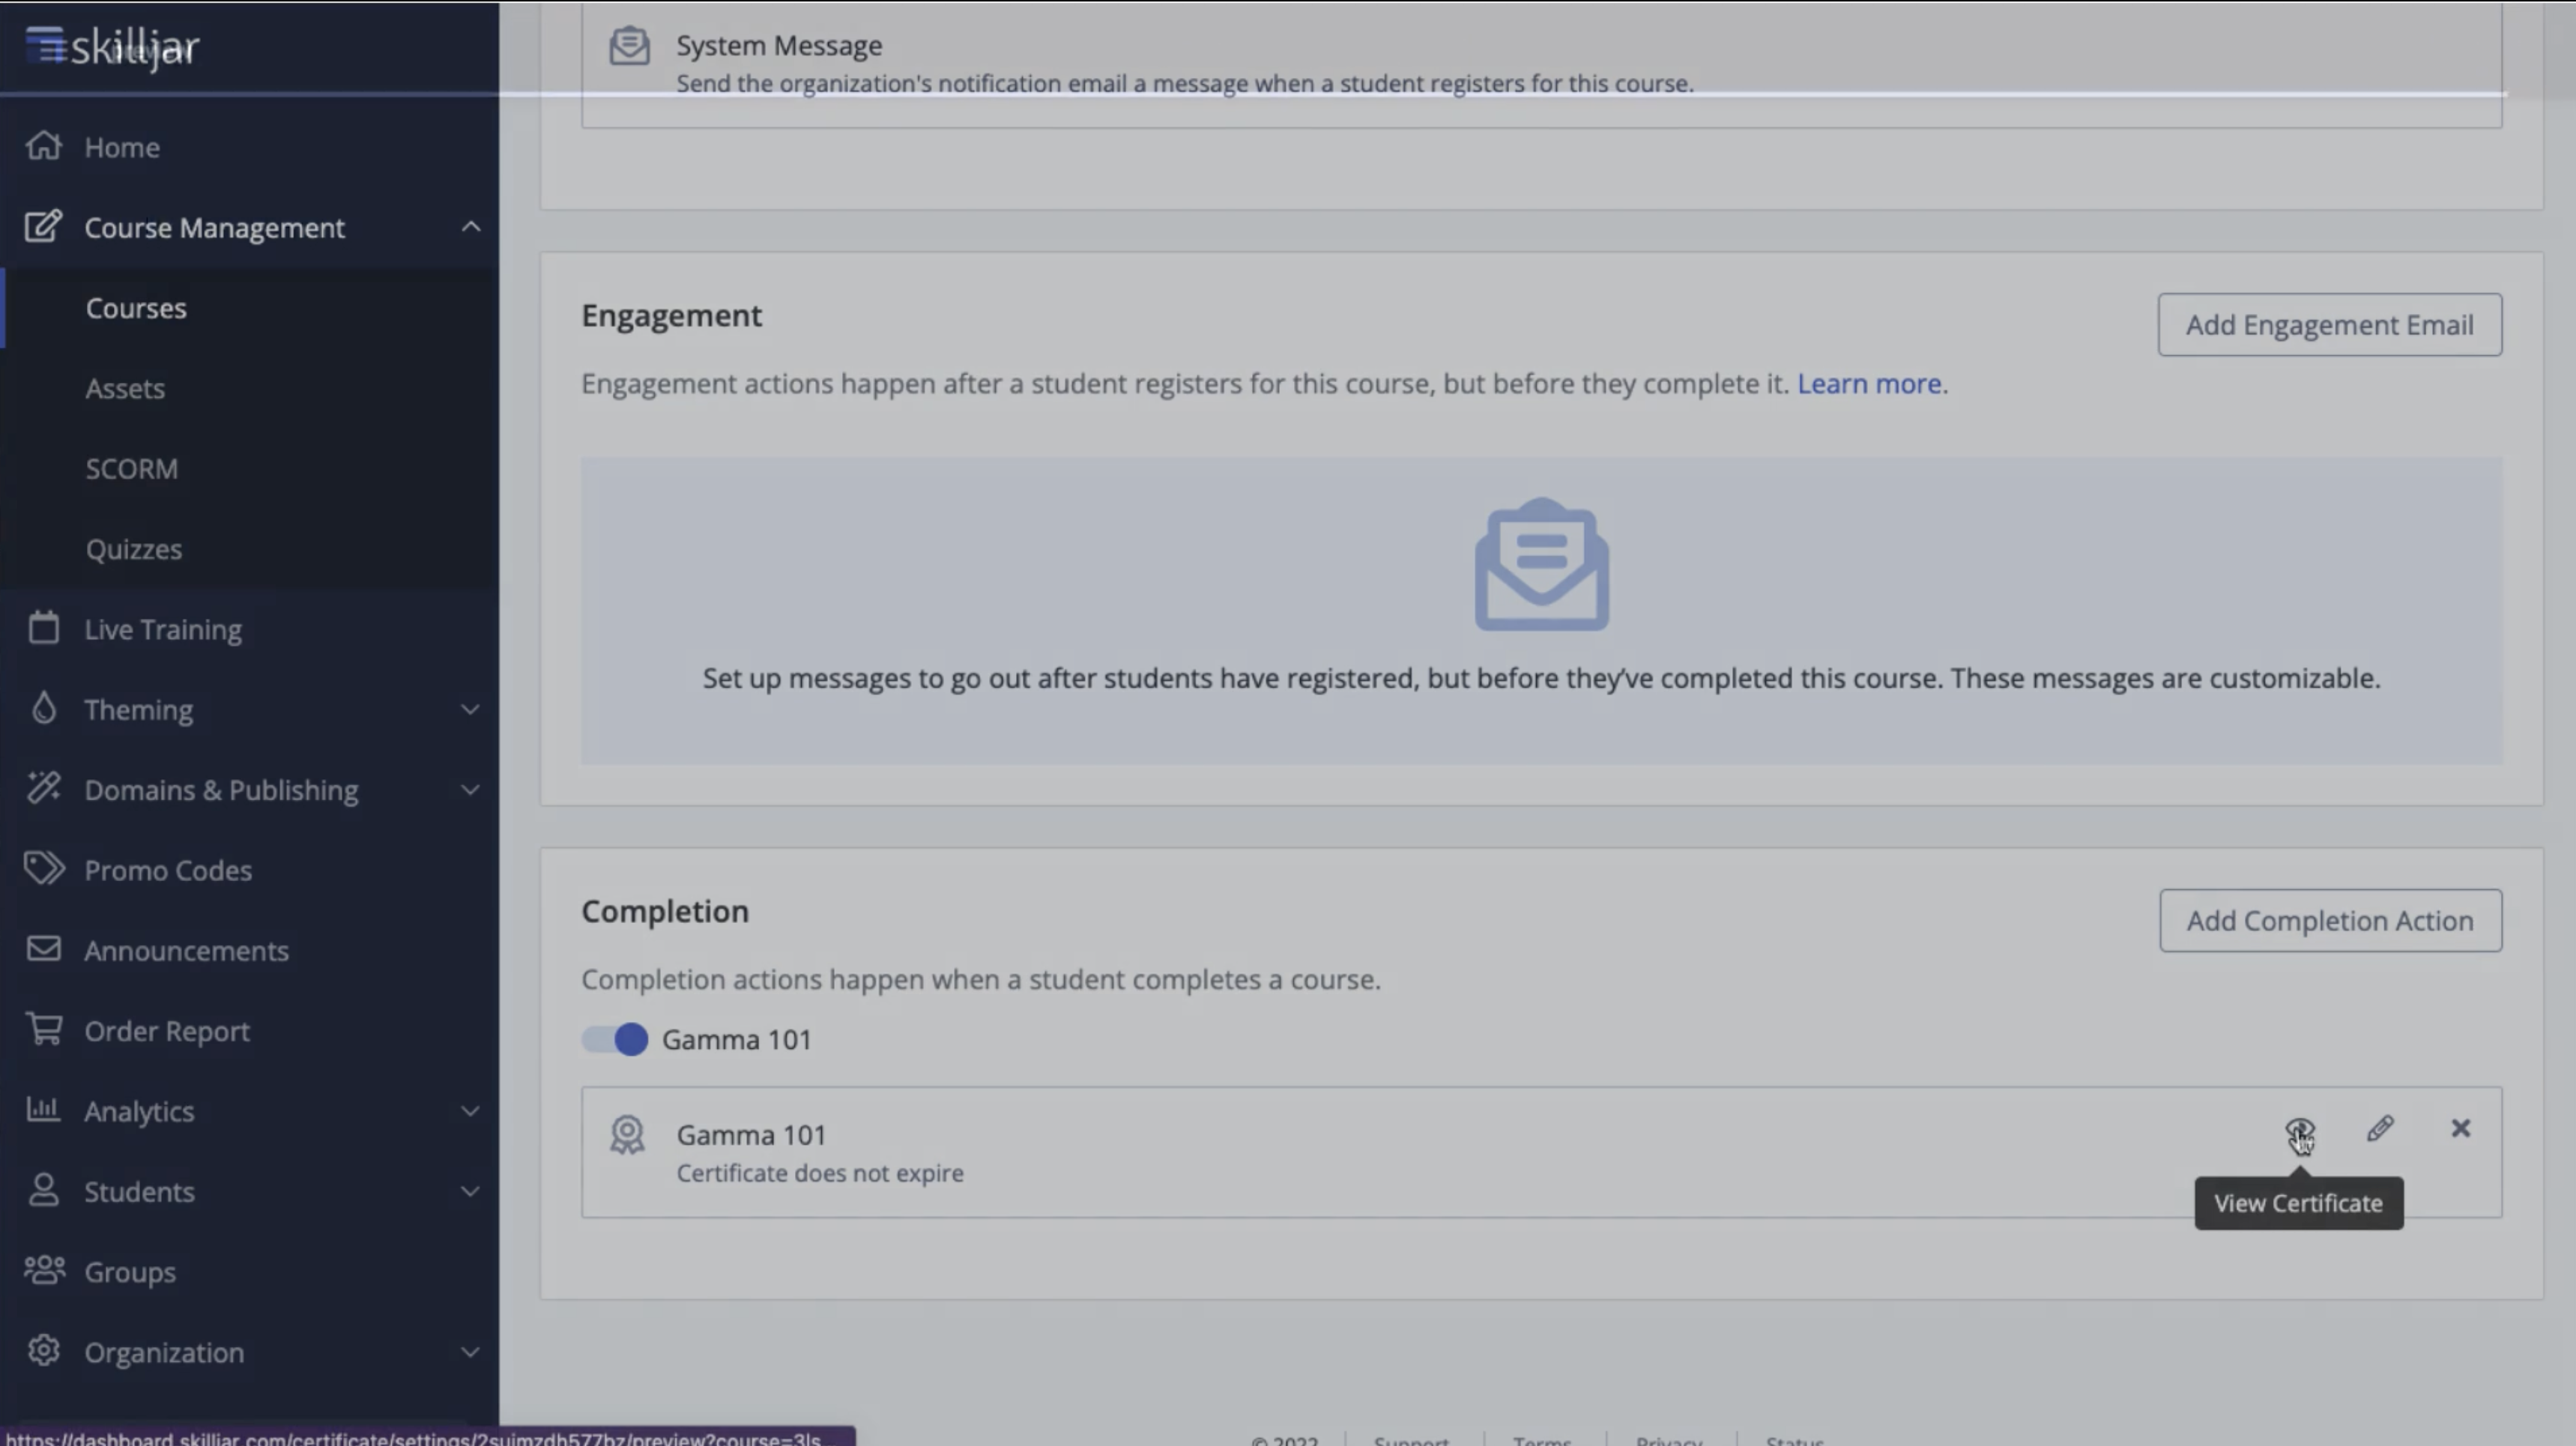Click Add Engagement Email button
This screenshot has width=2576, height=1446.
tap(2329, 325)
